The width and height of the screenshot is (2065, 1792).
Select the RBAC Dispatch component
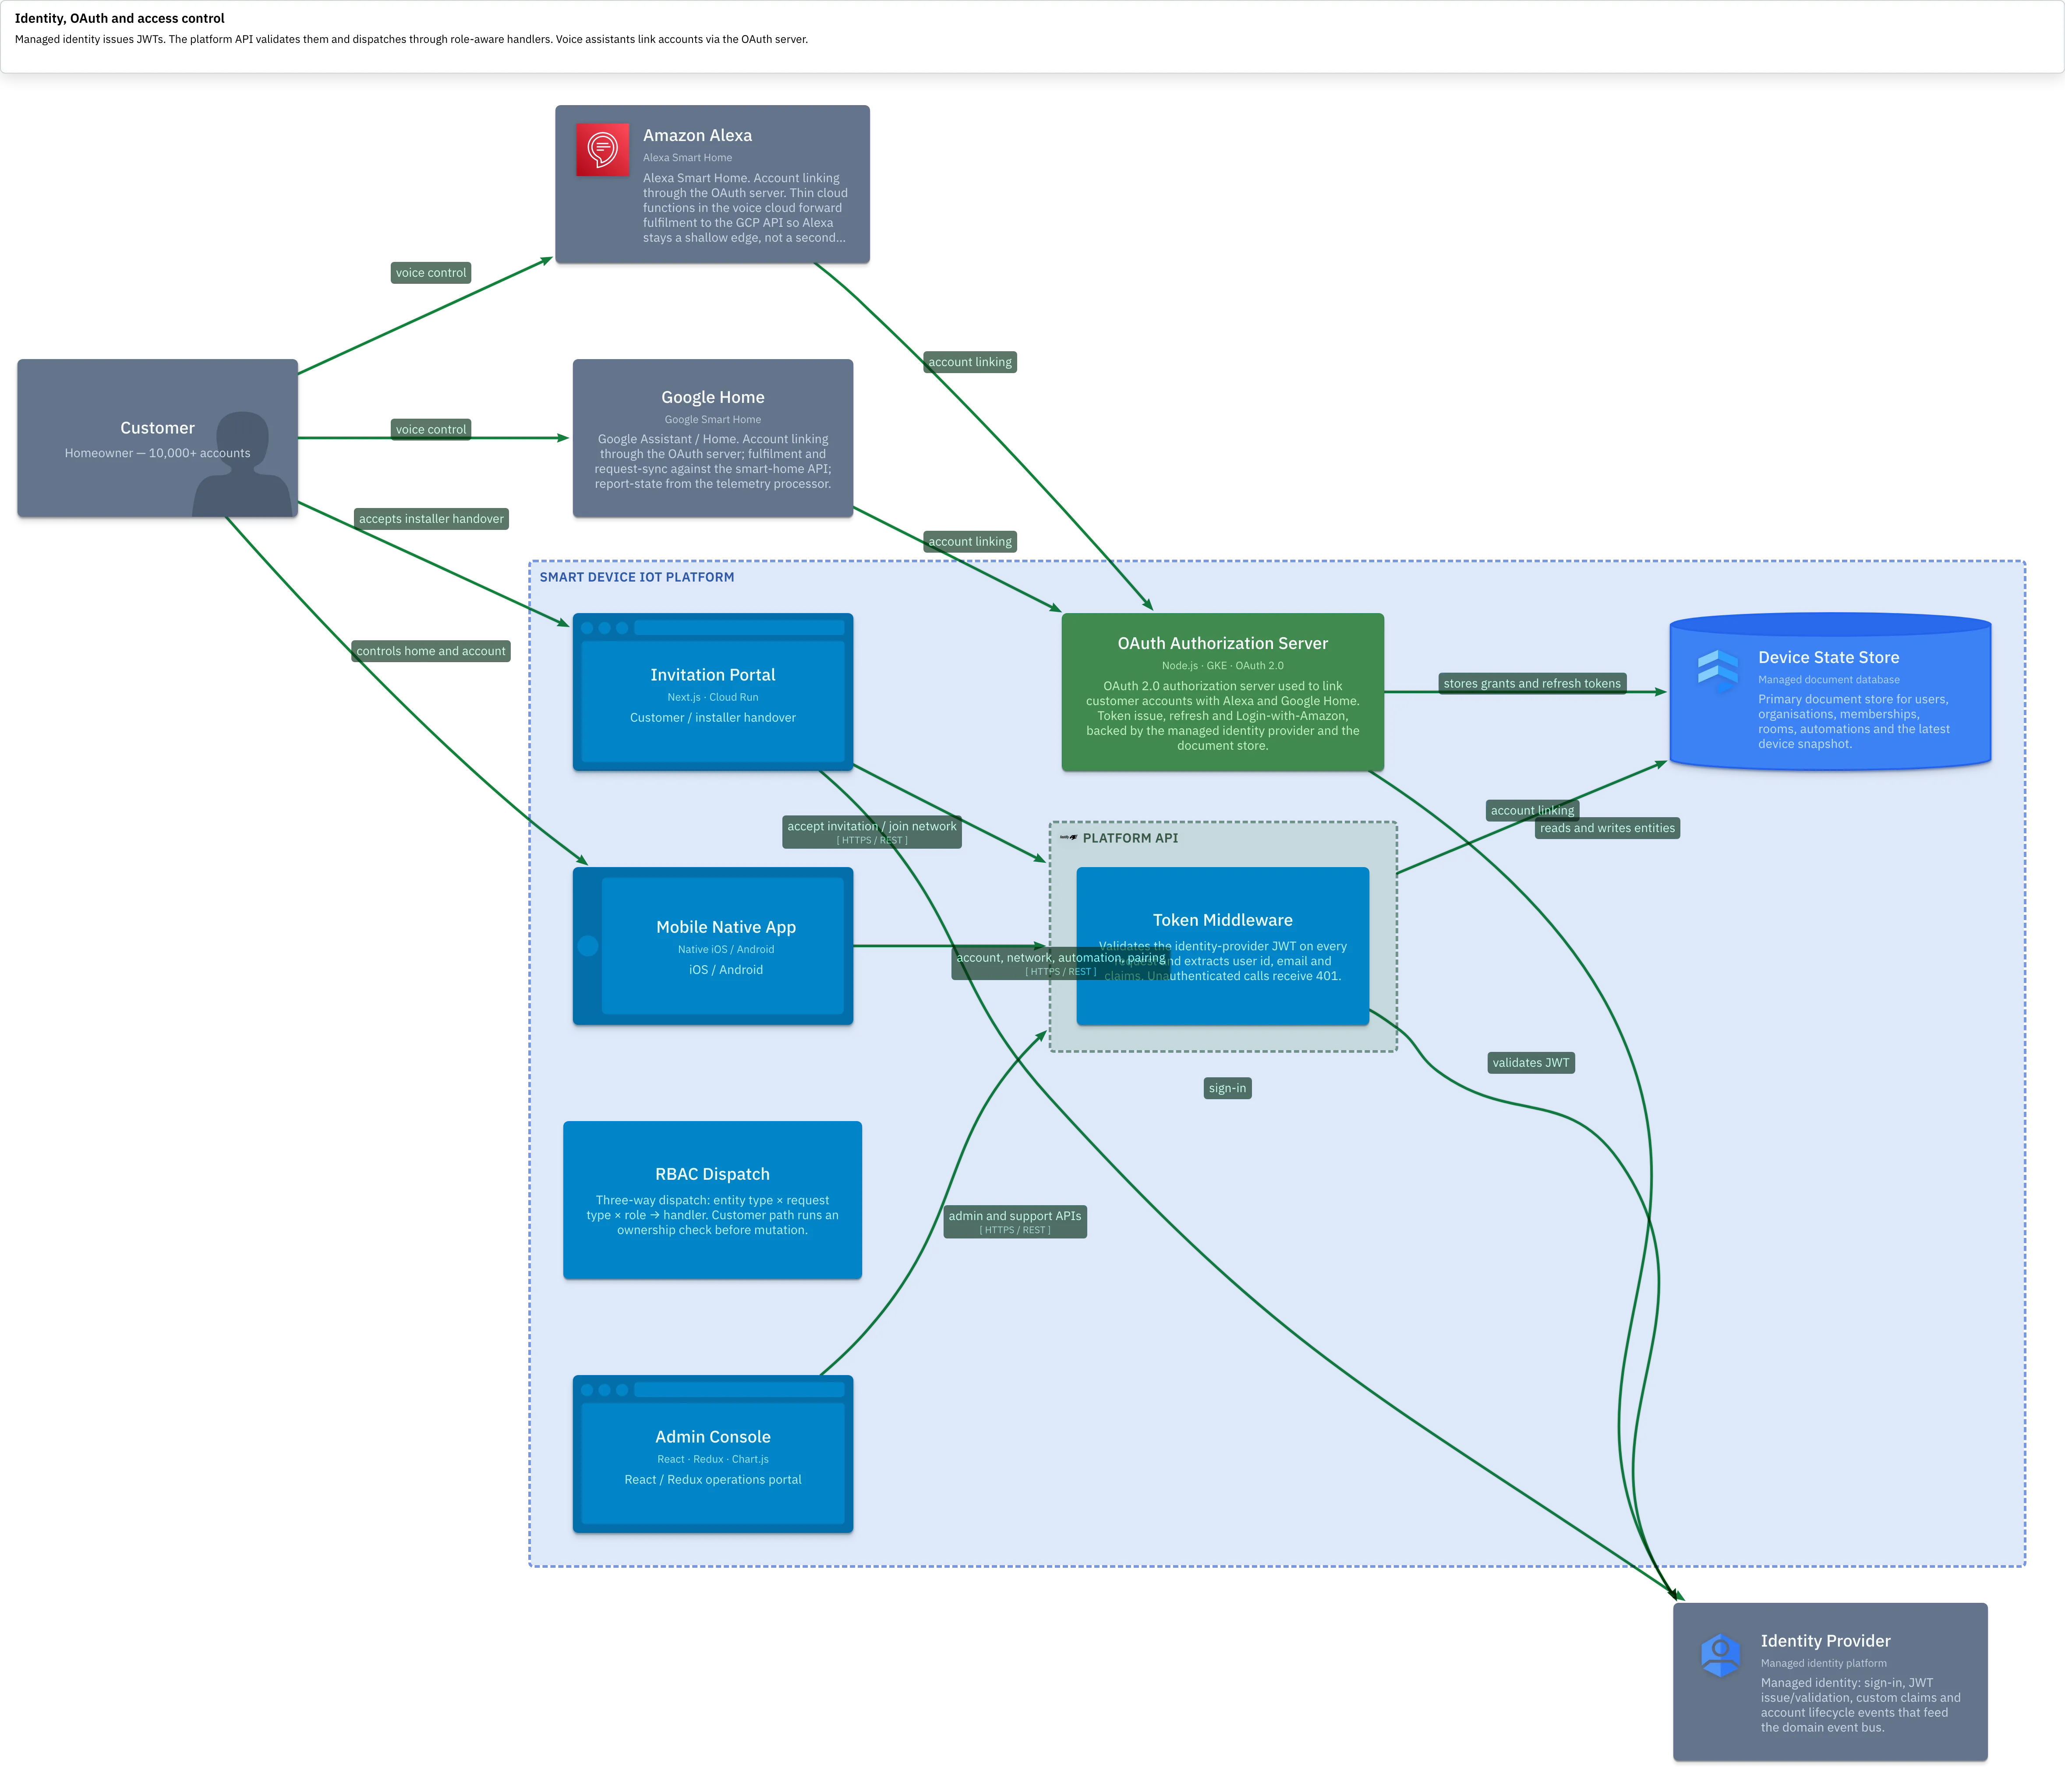(x=712, y=1200)
